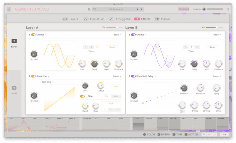Open the hamburger main menu

click(9, 9)
